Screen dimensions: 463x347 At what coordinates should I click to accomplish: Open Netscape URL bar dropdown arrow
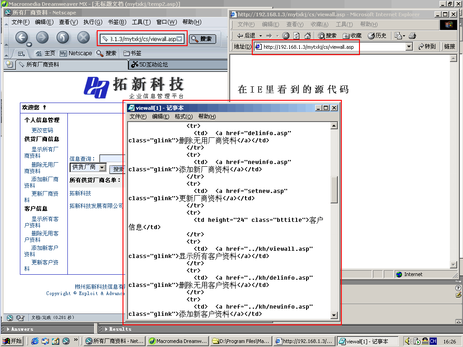(x=180, y=39)
